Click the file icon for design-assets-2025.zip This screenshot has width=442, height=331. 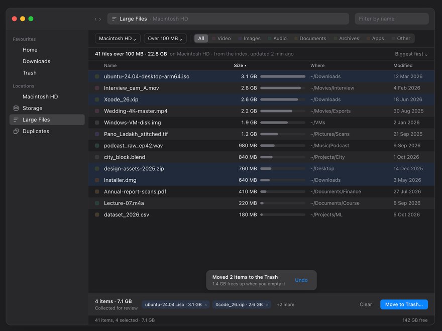point(97,169)
